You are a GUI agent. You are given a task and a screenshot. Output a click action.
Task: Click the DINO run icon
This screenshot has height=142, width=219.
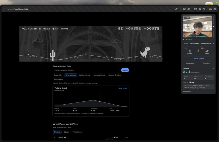point(207,51)
